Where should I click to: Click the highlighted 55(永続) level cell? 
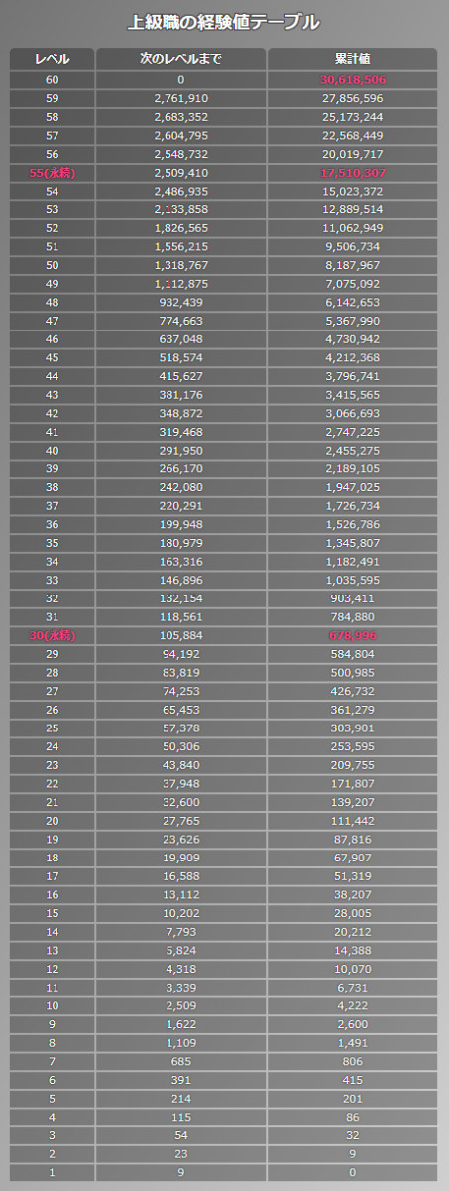(53, 172)
